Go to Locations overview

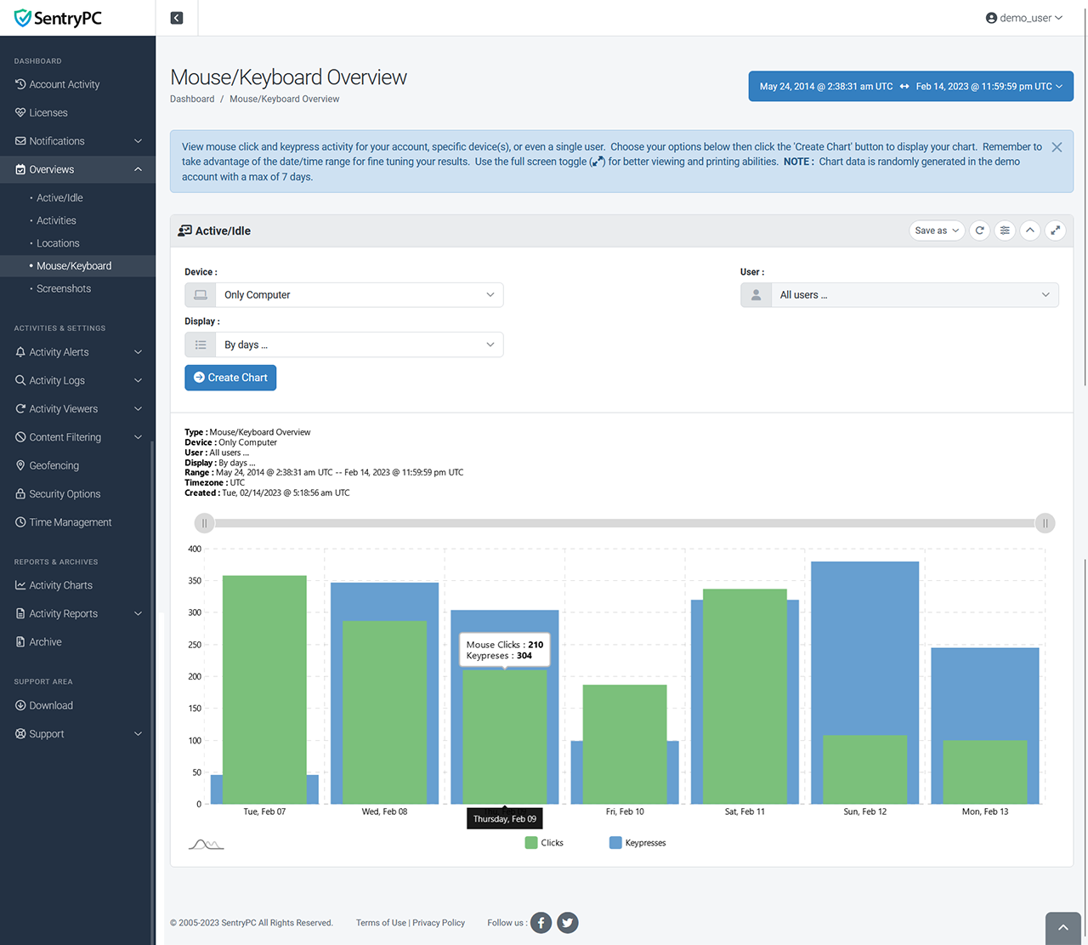[58, 243]
